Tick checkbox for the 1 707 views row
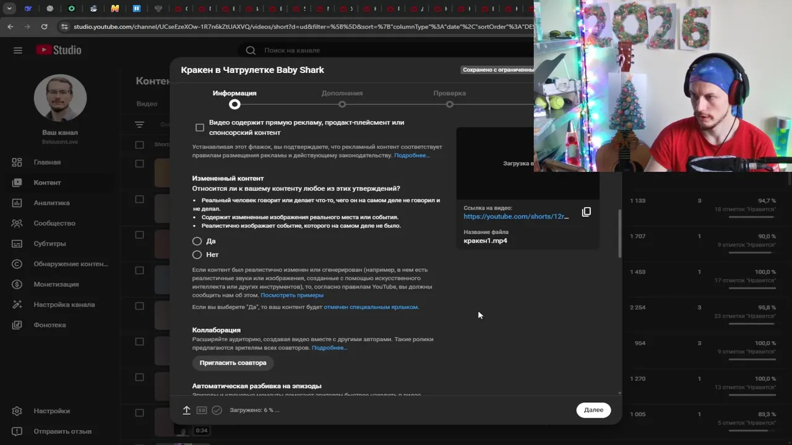The width and height of the screenshot is (792, 445). (x=139, y=235)
